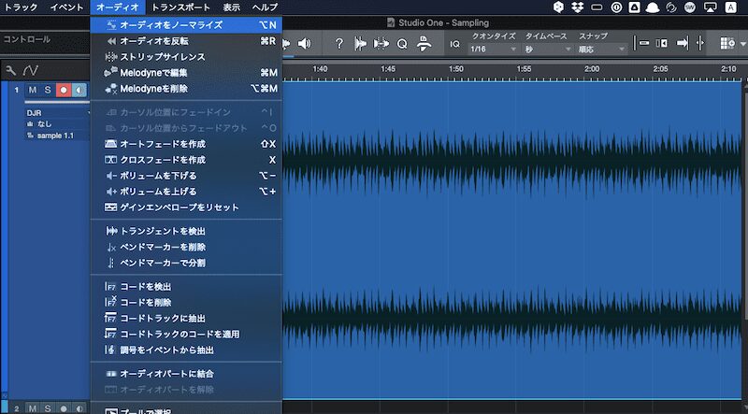Click the speaker audition tool icon

[304, 44]
